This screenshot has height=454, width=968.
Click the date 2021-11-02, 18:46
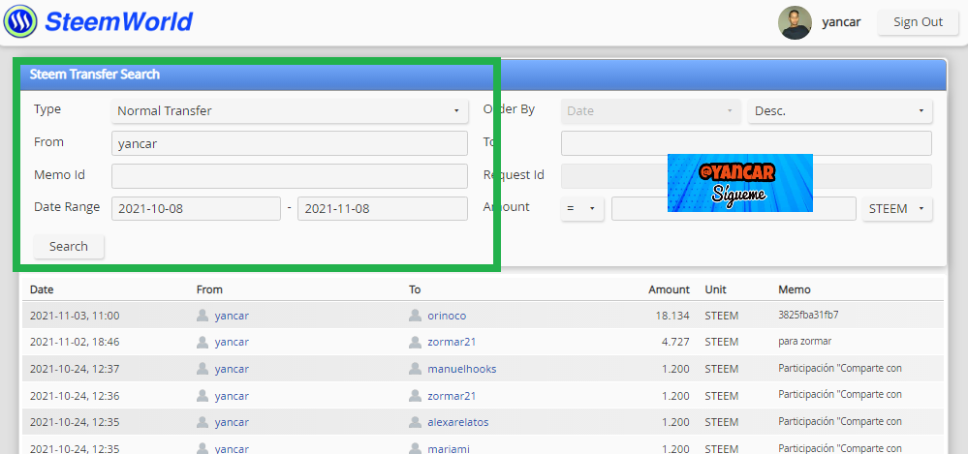click(x=75, y=342)
